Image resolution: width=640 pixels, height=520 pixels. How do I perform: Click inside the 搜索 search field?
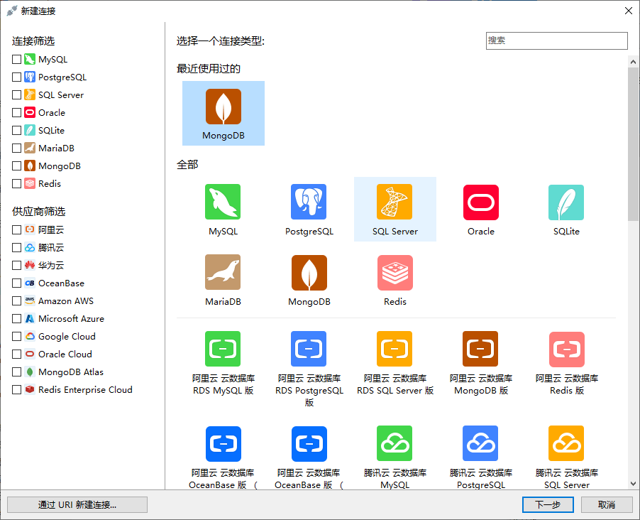click(556, 40)
